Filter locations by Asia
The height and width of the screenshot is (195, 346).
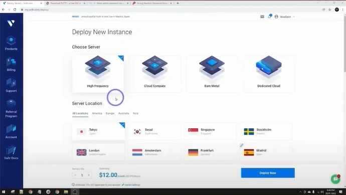(135, 113)
